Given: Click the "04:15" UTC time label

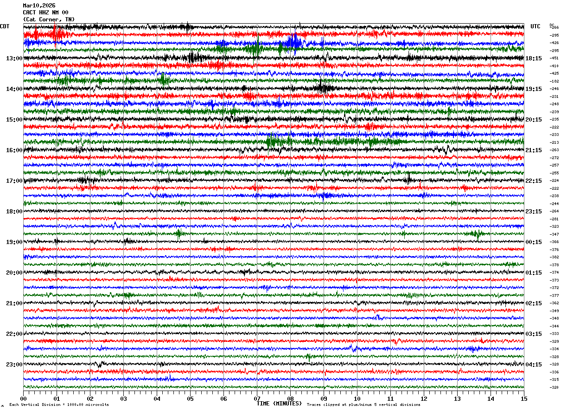Looking at the screenshot, I should coord(534,365).
